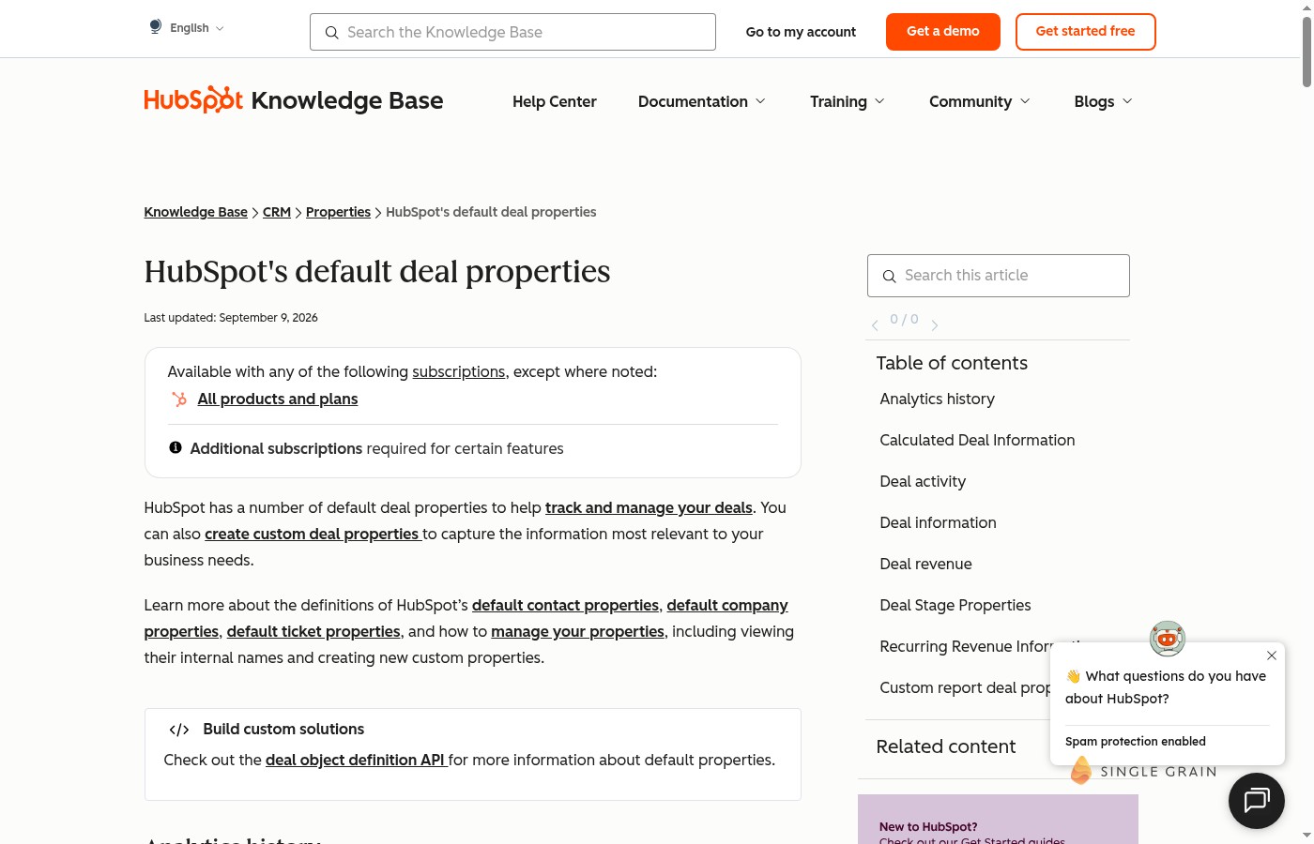Jump to Calculated Deal Information section
1314x844 pixels.
(977, 440)
